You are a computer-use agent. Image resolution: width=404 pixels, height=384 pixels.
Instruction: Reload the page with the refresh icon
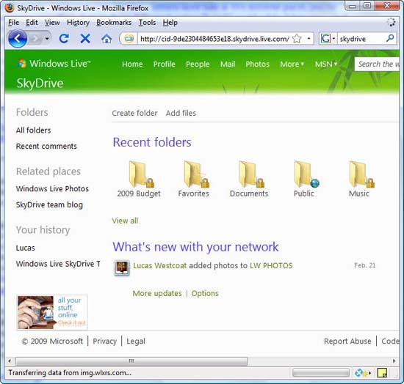pos(64,39)
